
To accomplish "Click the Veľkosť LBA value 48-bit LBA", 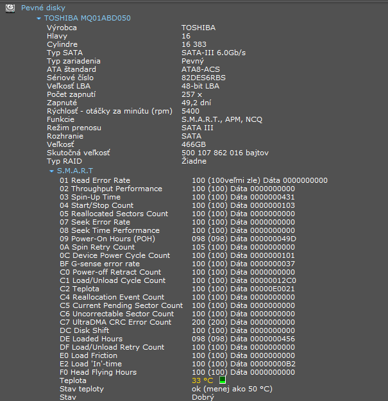I will 200,86.
